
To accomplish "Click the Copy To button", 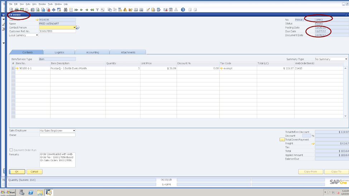I will (336, 172).
